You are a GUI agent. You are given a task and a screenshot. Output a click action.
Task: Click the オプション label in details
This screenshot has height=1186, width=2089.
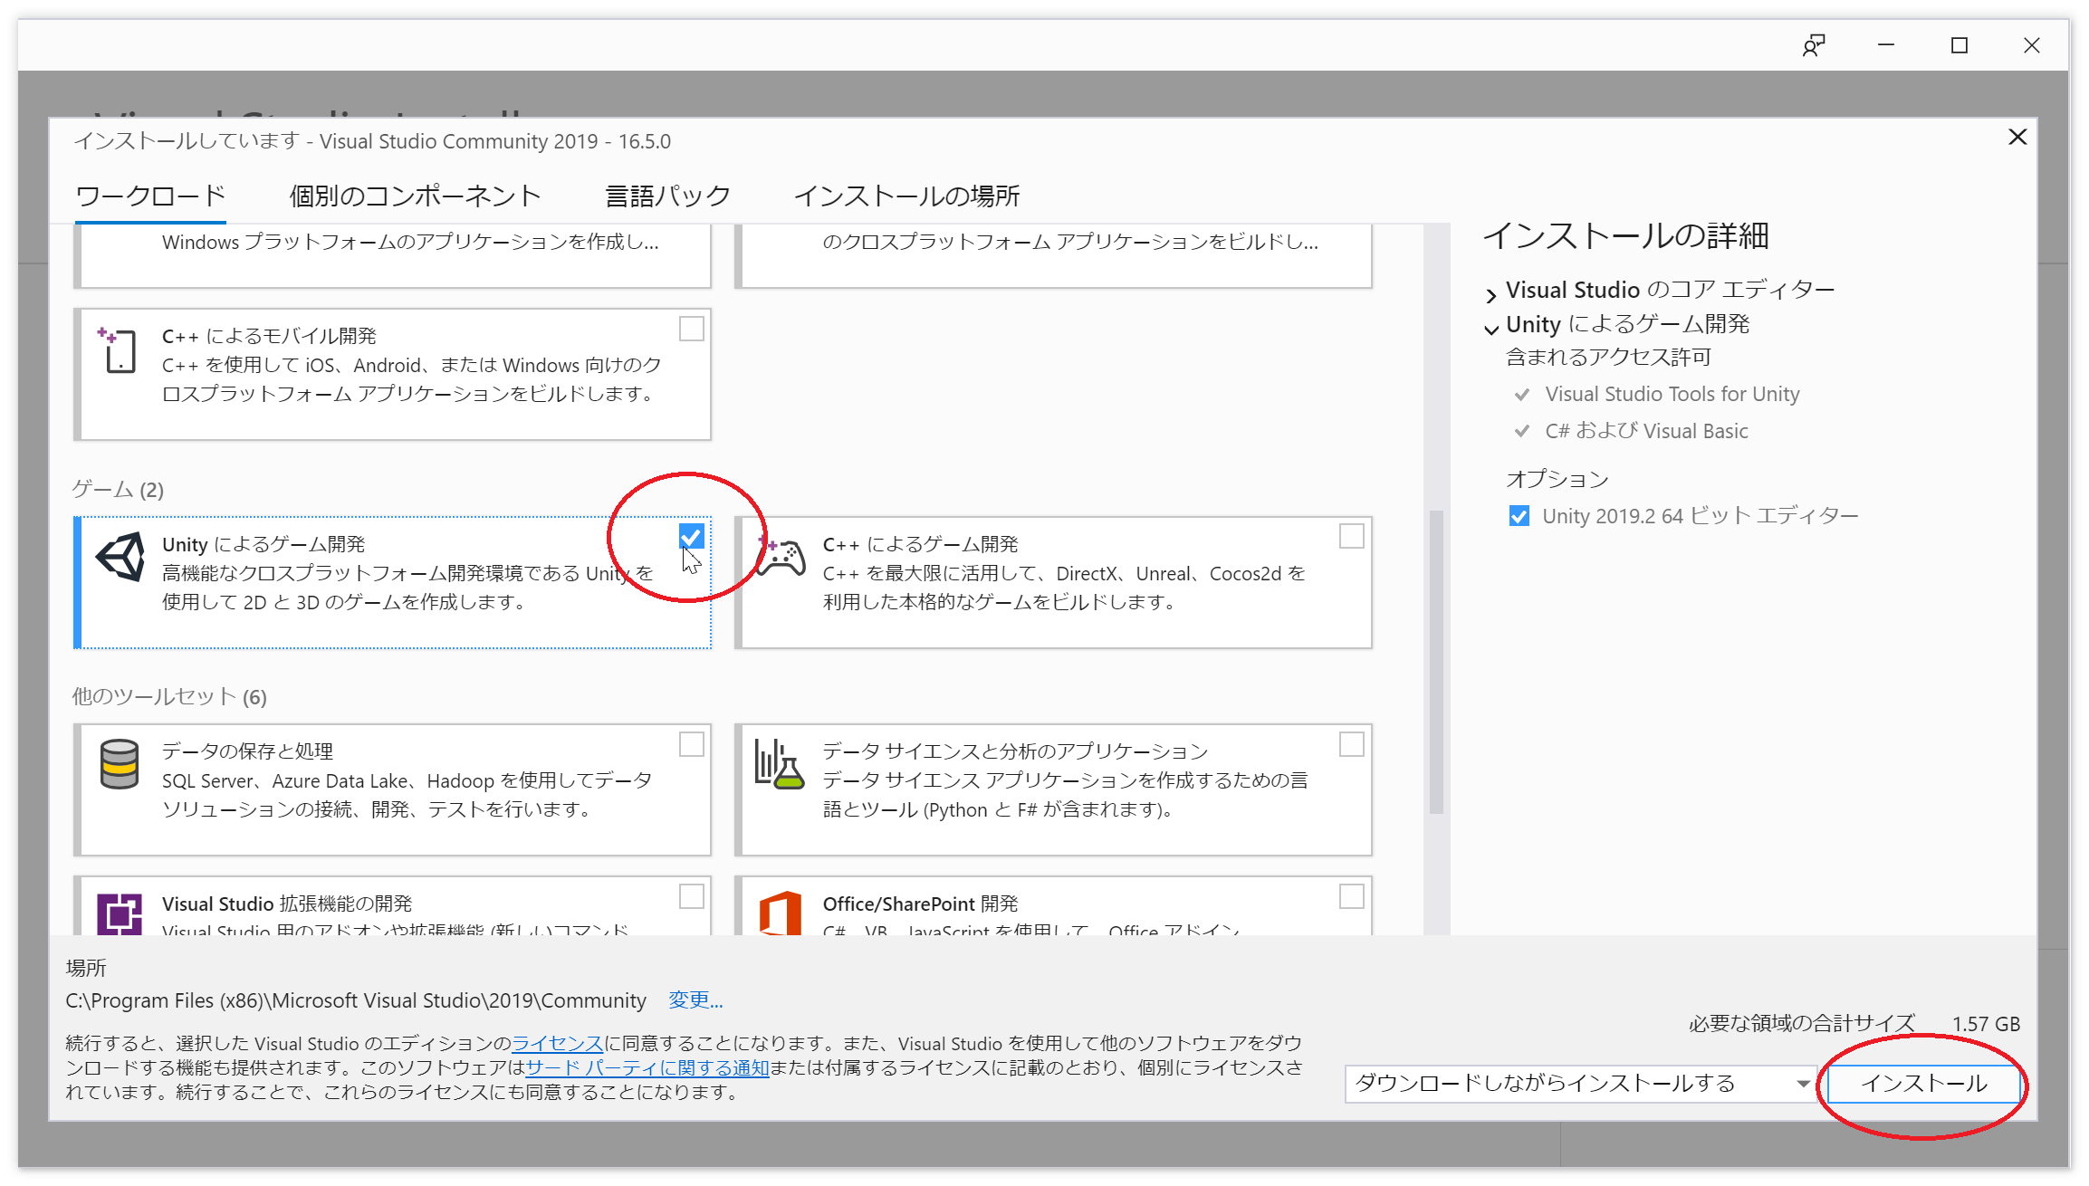click(x=1557, y=479)
